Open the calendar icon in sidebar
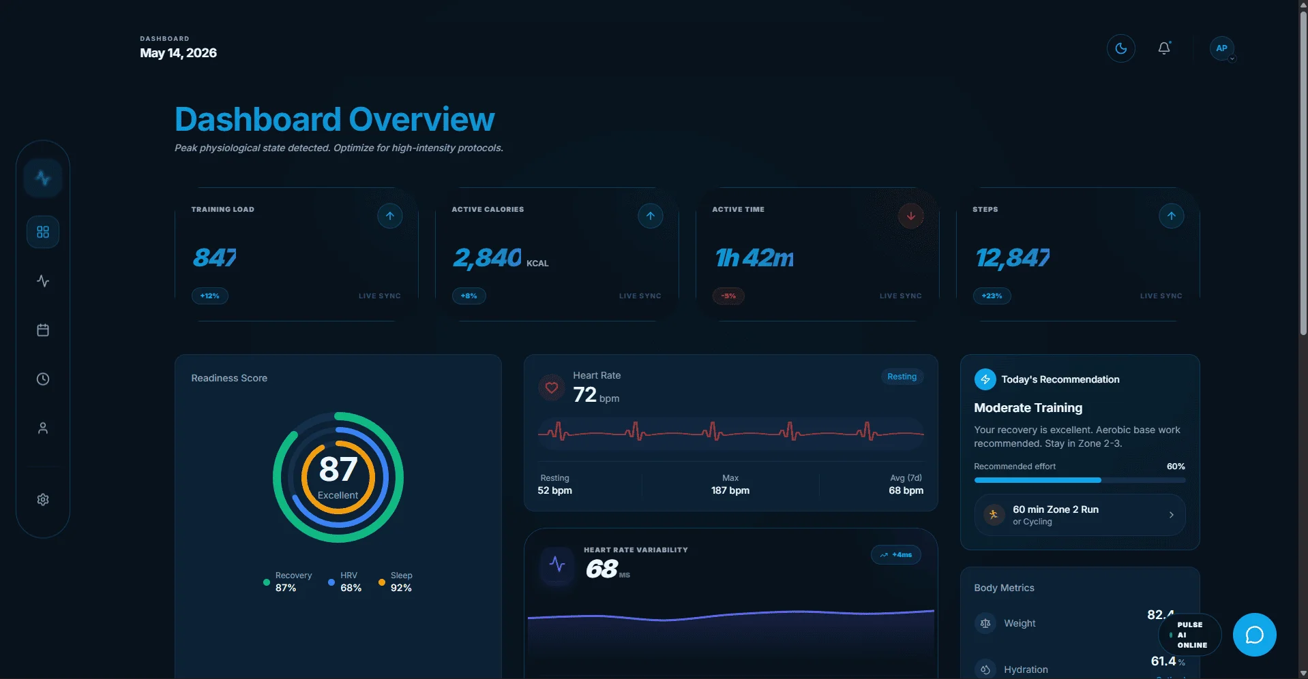The image size is (1308, 679). point(43,330)
